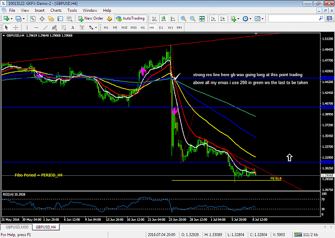Image resolution: width=335 pixels, height=238 pixels.
Task: Open the Charts menu
Action: click(x=56, y=10)
